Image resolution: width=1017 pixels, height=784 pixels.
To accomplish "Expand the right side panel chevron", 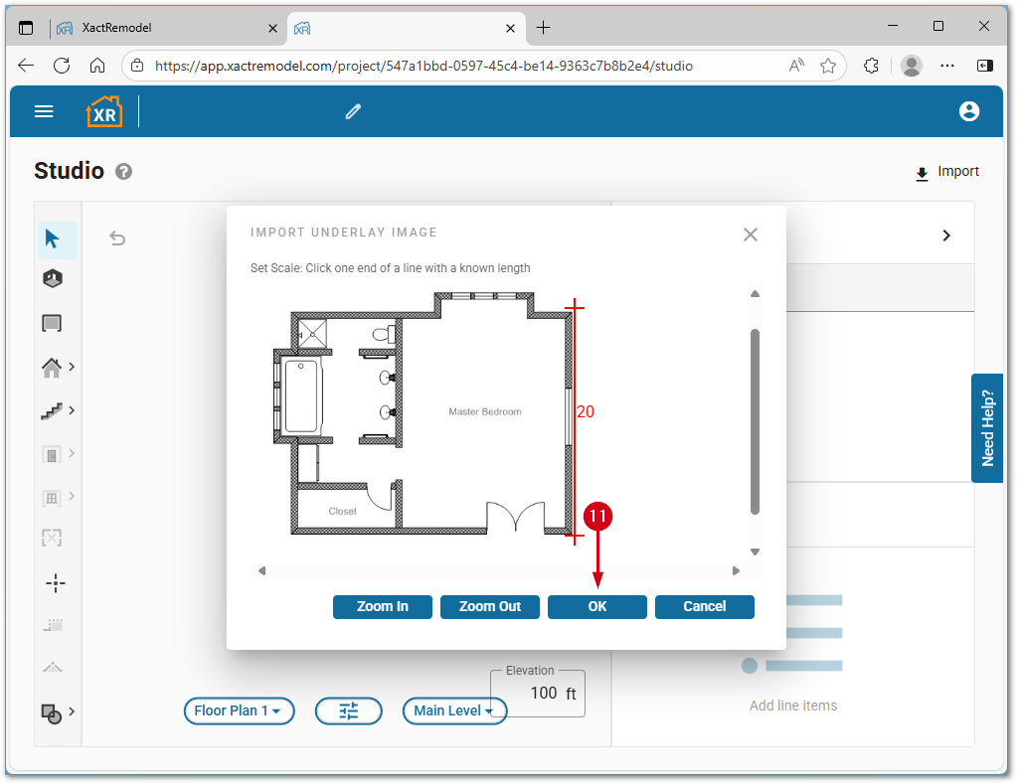I will coord(946,235).
